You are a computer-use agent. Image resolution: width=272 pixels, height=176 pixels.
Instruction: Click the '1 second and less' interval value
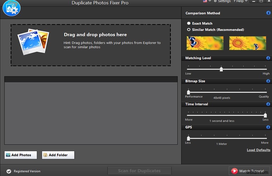coord(222,121)
